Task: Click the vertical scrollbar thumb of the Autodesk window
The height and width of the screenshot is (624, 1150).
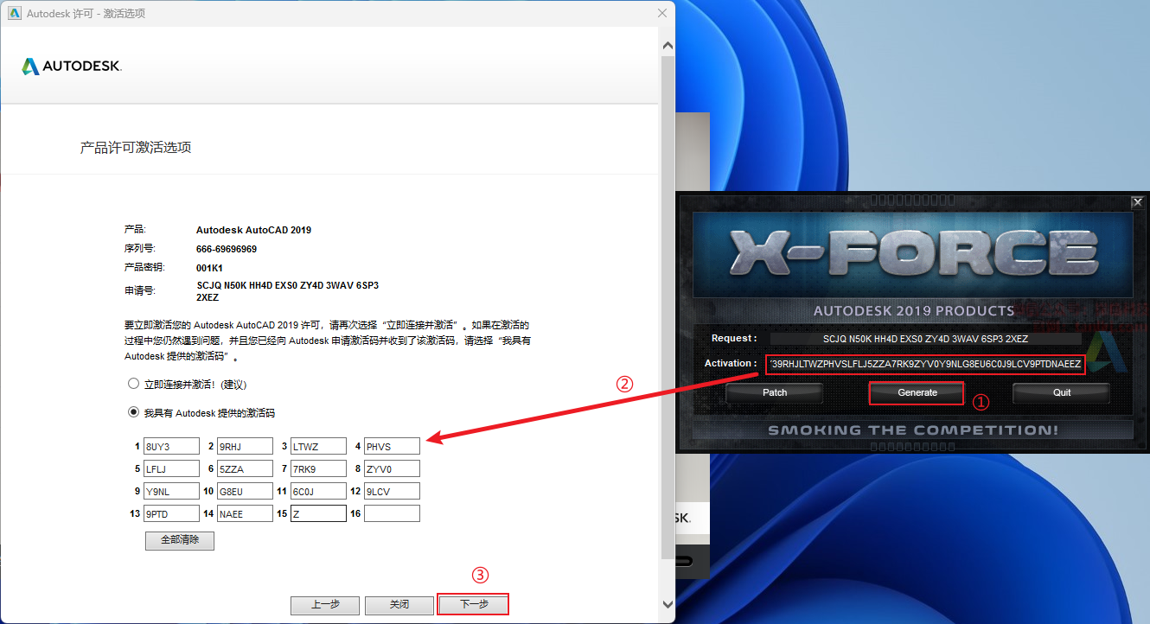Action: 667,307
